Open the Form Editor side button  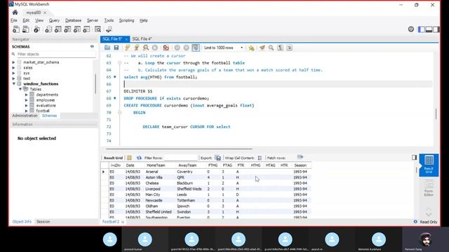point(429,188)
